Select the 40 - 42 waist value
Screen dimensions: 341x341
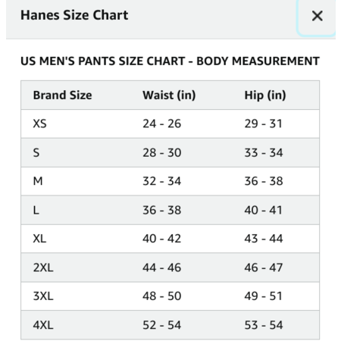[162, 239]
